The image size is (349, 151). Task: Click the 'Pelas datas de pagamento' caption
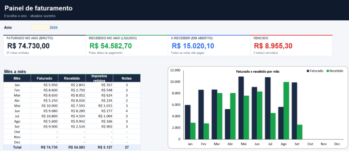[106, 53]
